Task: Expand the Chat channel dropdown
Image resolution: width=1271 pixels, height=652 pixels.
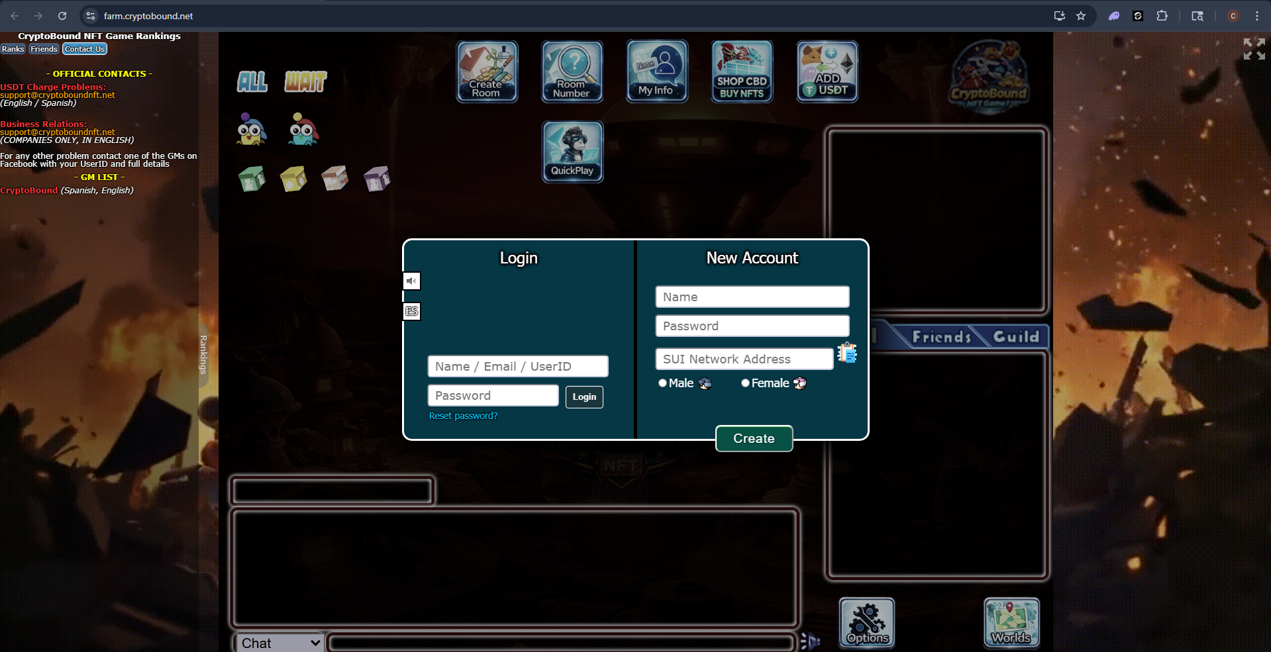Action: click(280, 643)
